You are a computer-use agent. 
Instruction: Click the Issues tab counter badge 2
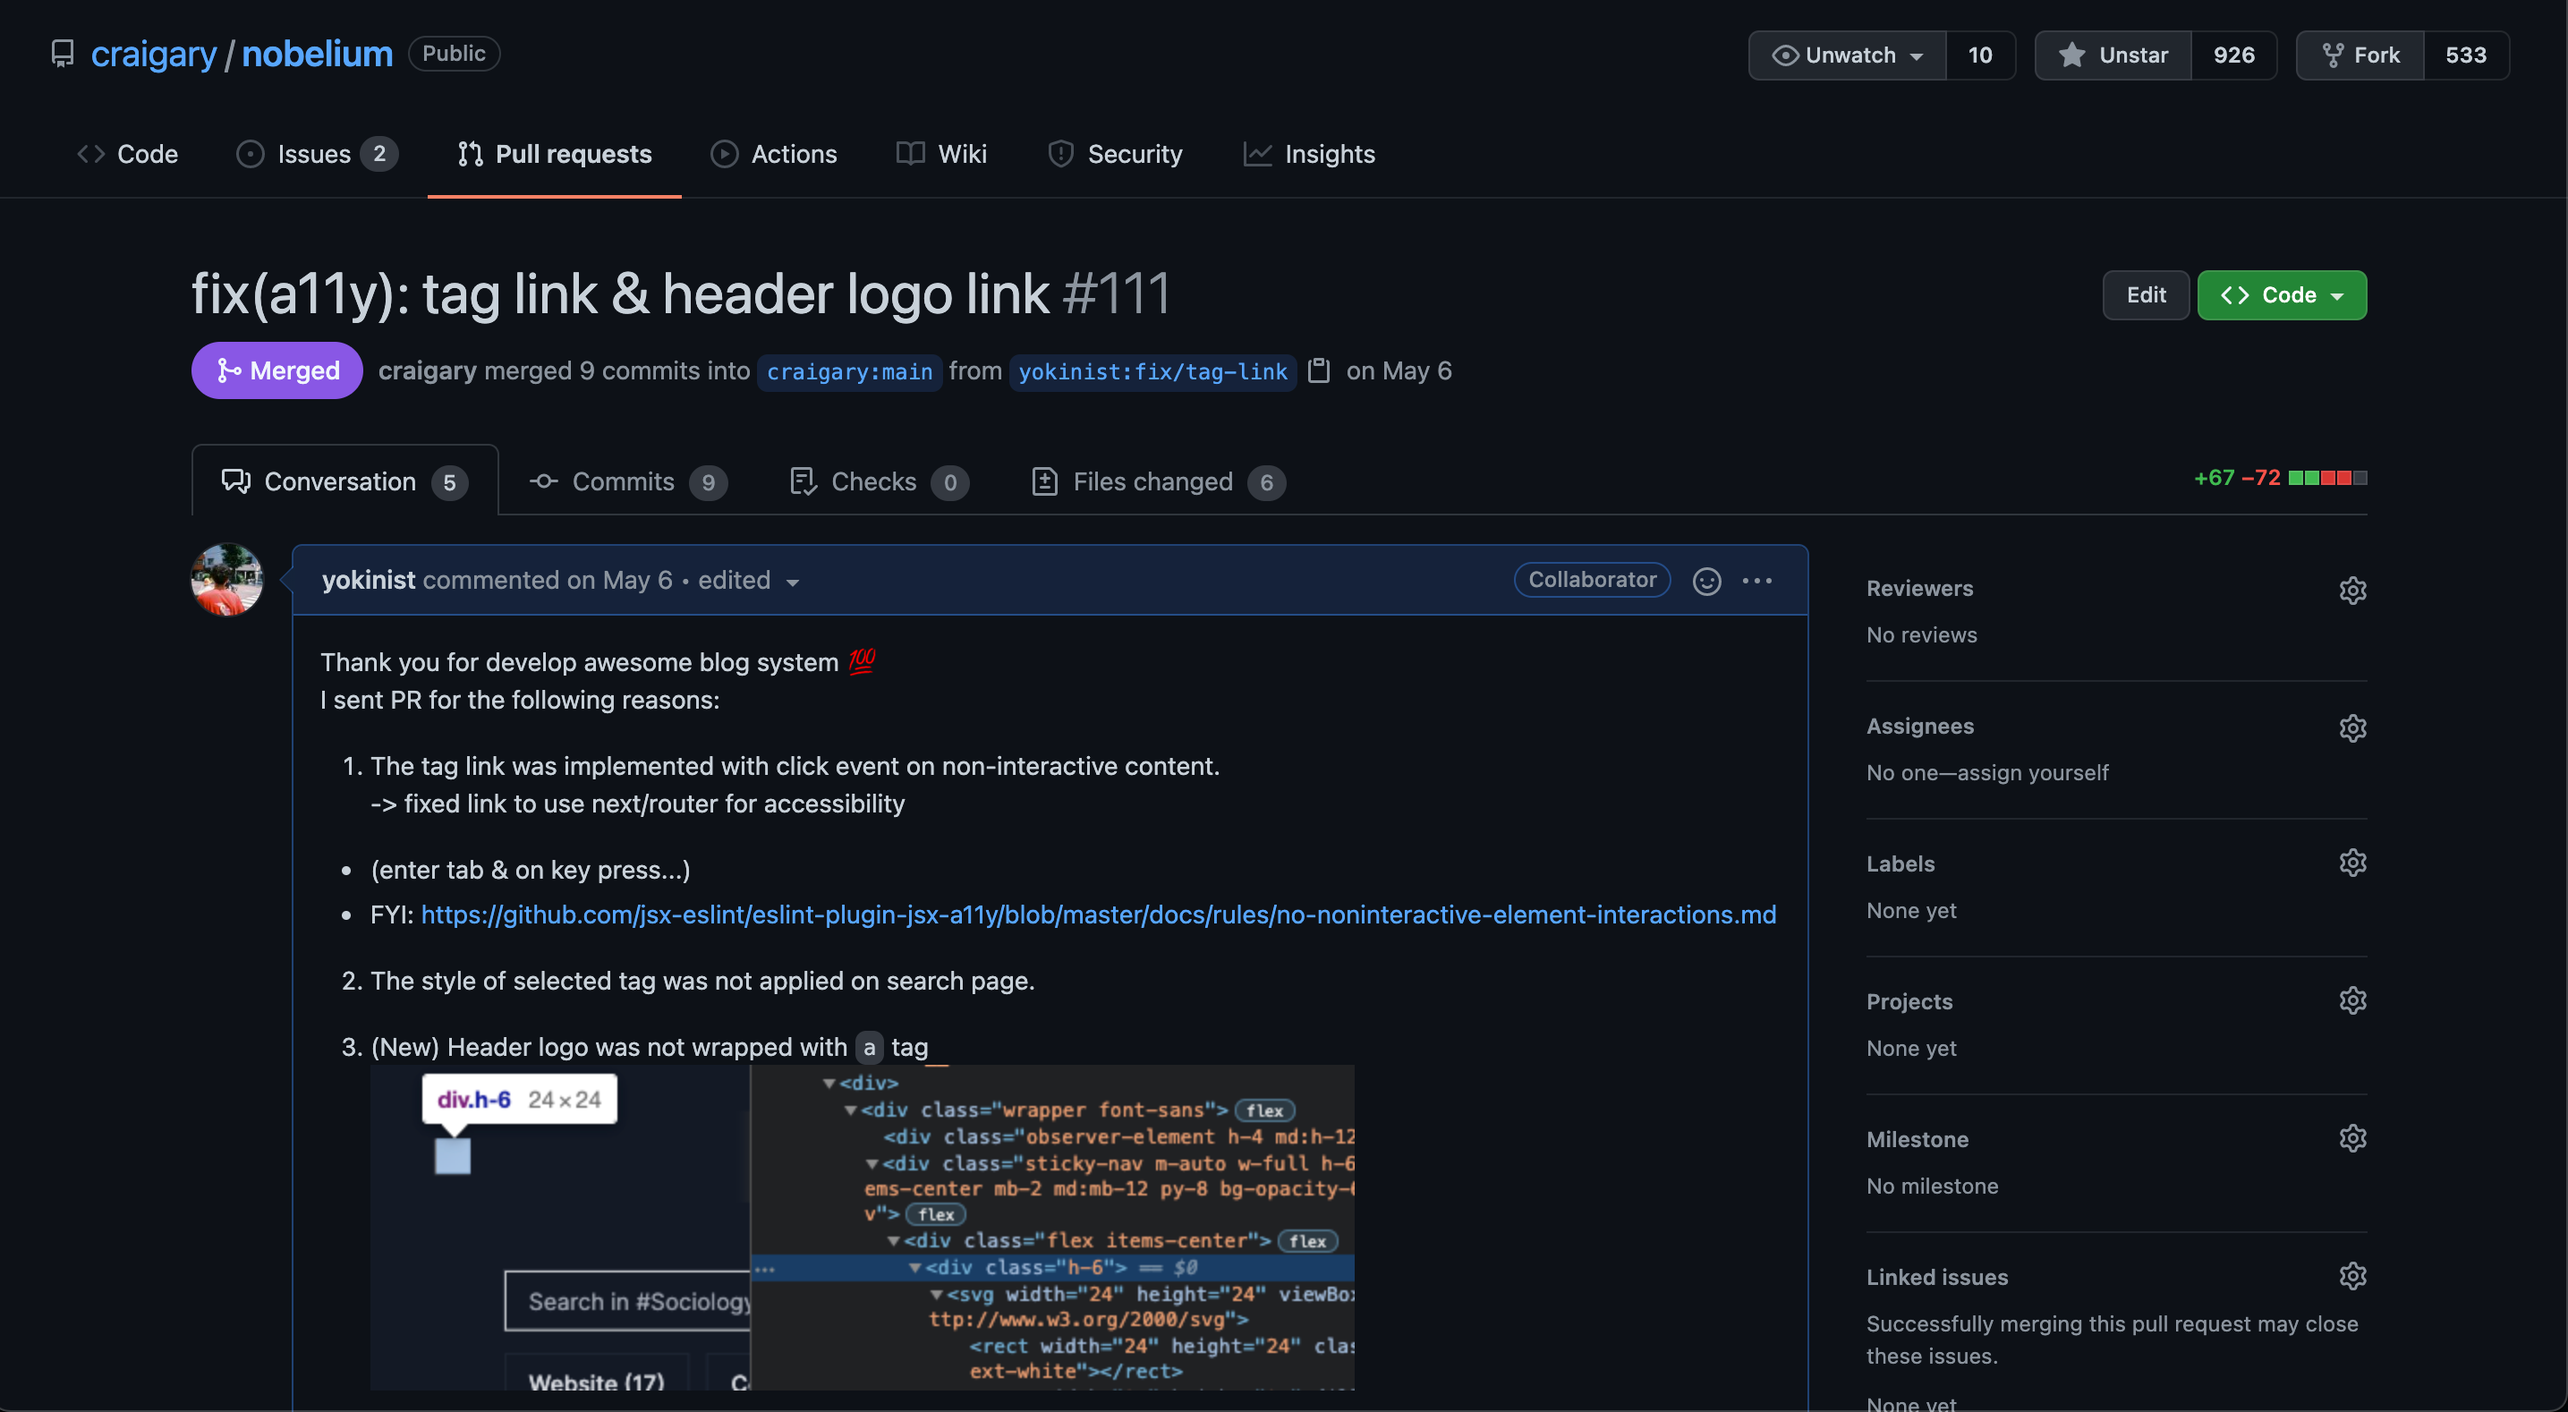[378, 154]
